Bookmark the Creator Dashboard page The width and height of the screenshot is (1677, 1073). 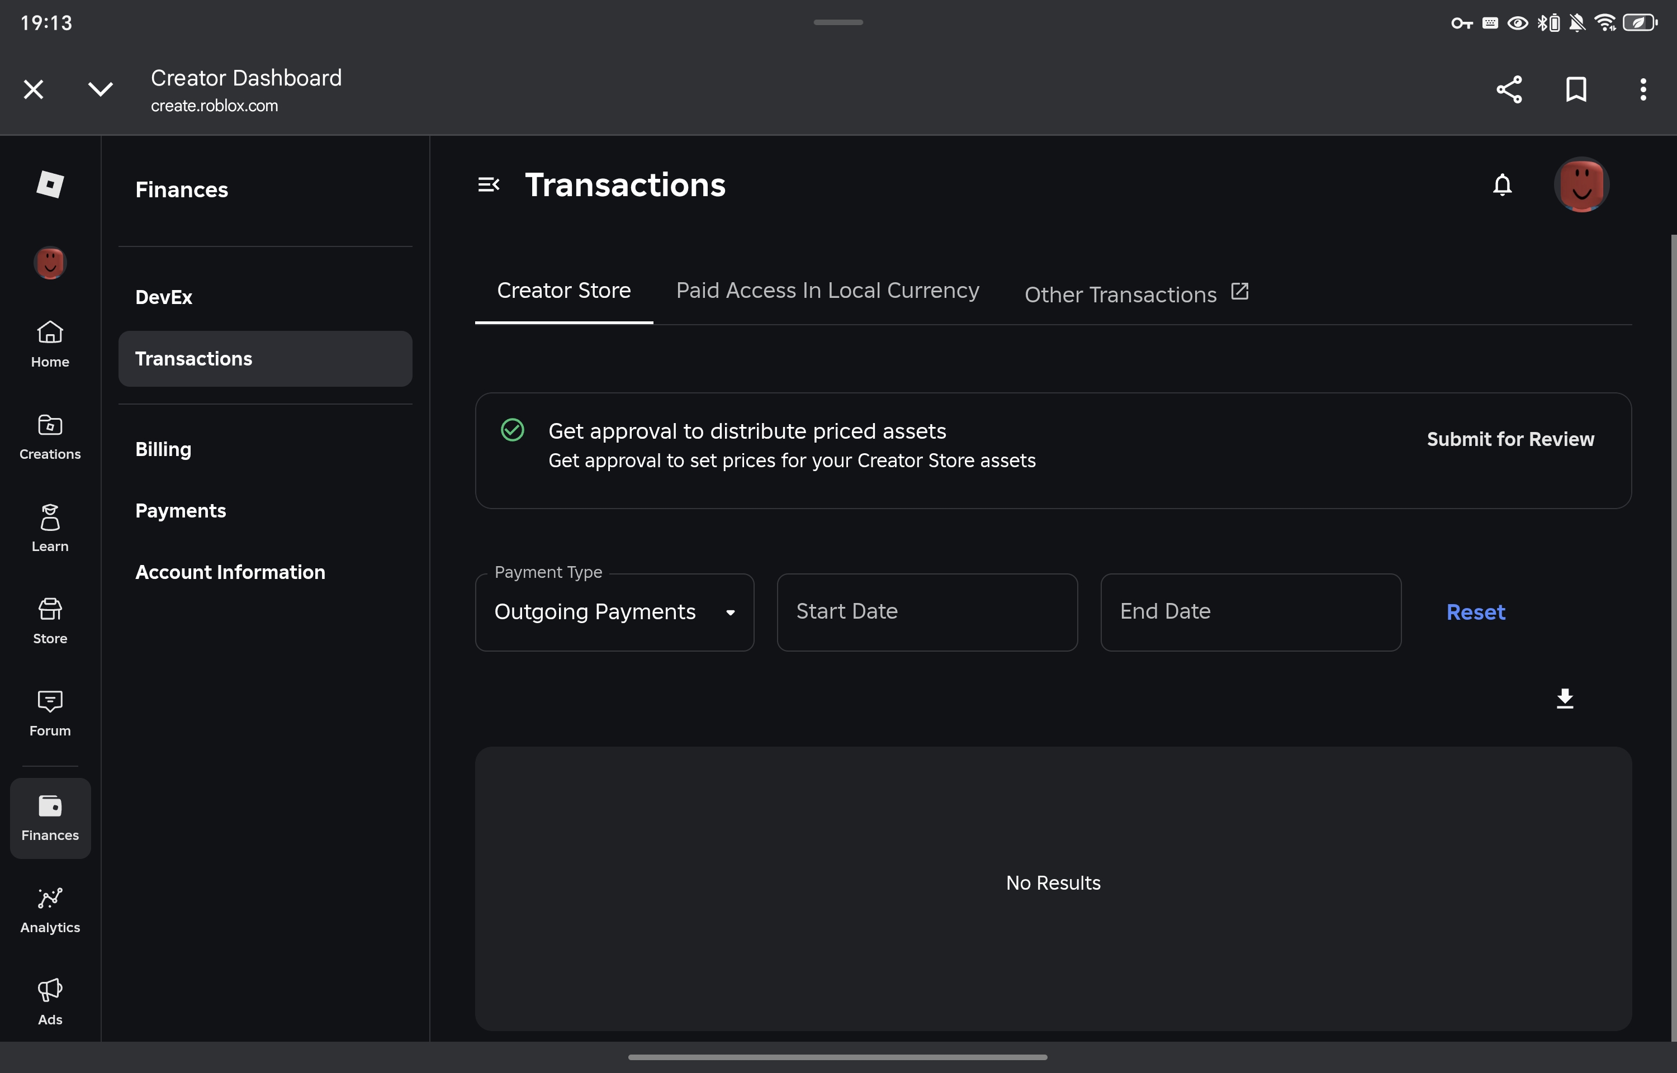pos(1576,89)
